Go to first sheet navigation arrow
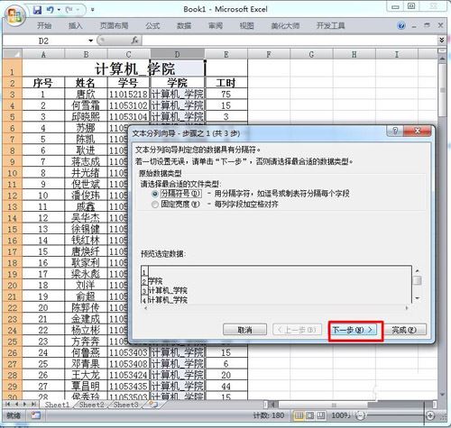451x428 pixels. (8, 405)
